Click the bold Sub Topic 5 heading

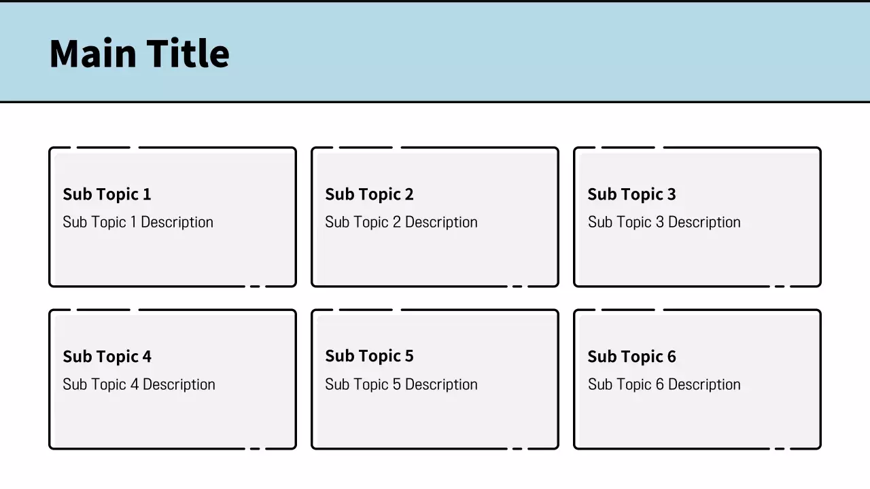coord(369,356)
